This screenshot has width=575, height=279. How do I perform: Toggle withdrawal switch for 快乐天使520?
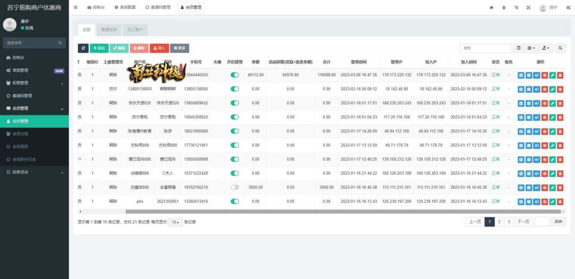[235, 103]
